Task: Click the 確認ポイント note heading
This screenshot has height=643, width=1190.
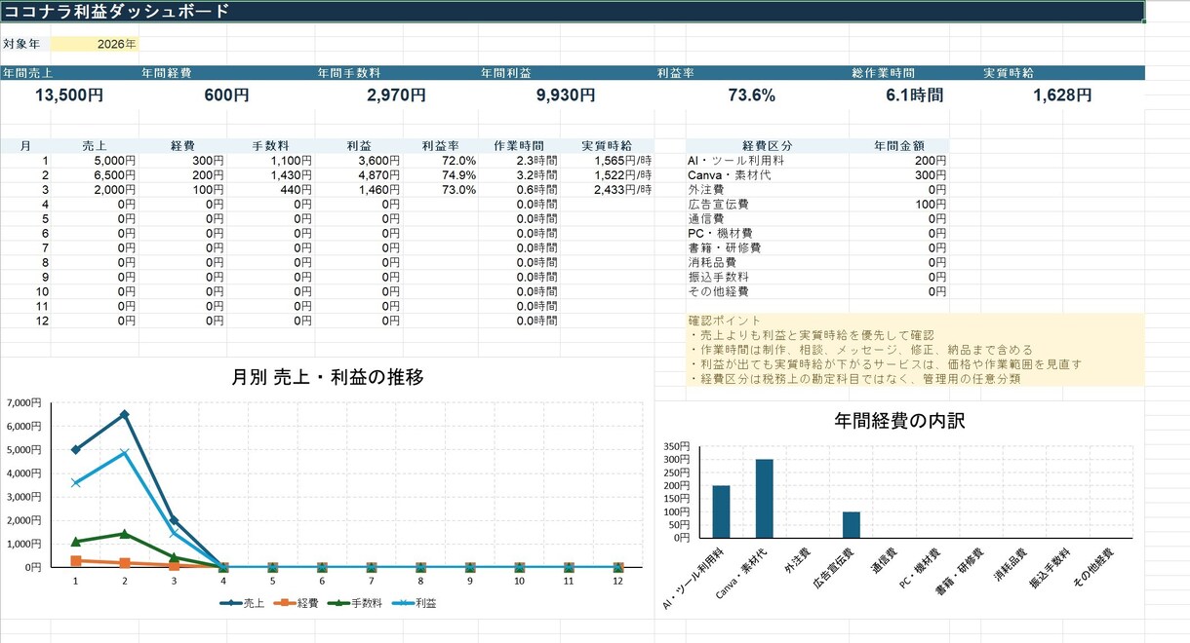Action: tap(725, 321)
